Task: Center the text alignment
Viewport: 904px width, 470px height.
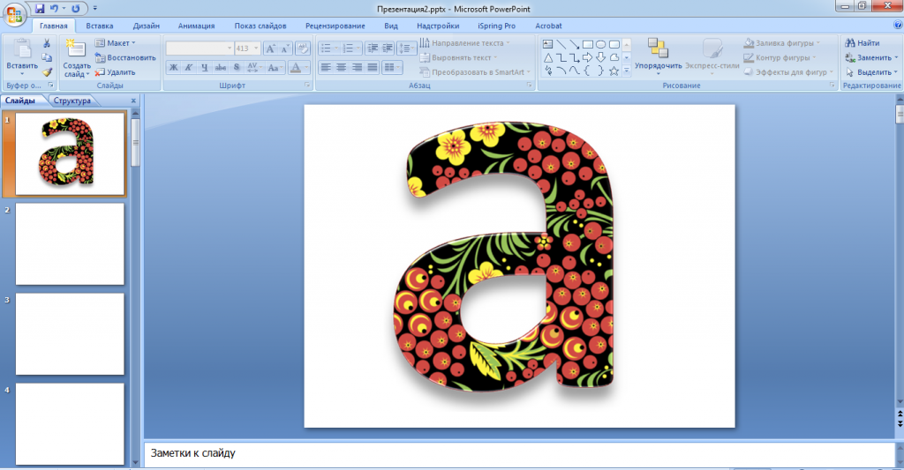Action: point(342,67)
